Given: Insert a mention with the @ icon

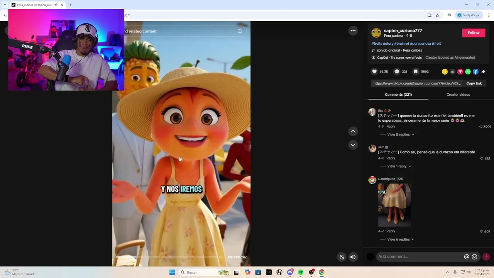Looking at the screenshot, I should coord(467,257).
